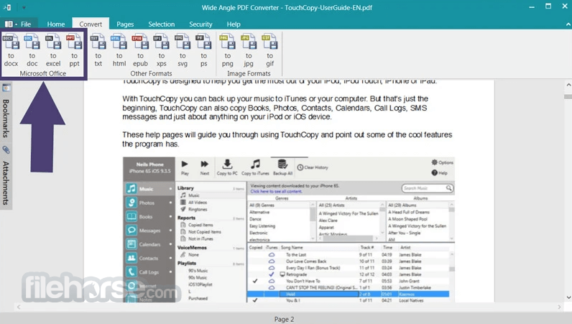Viewport: 572px width, 324px height.
Task: Convert the PDF to ppt
Action: (75, 50)
